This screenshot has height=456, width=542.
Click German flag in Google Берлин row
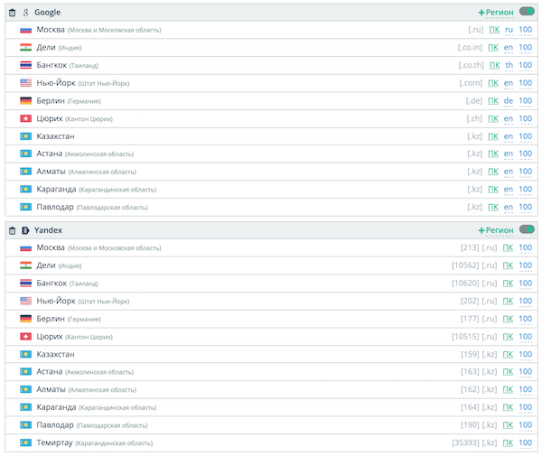click(x=26, y=101)
